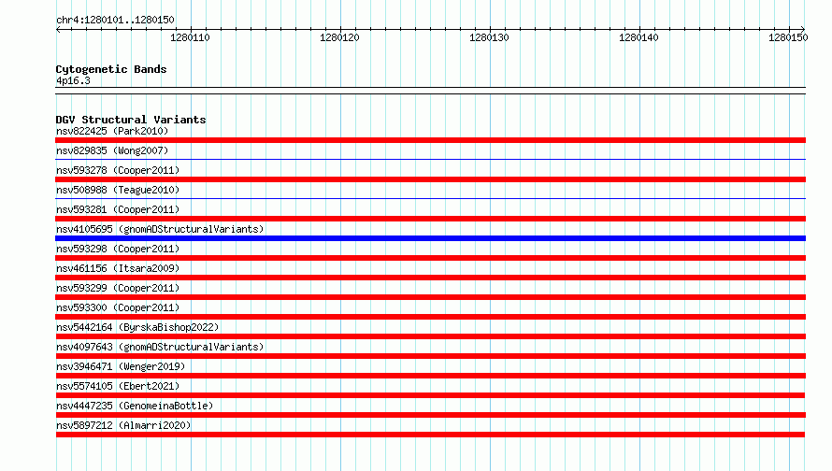The height and width of the screenshot is (471, 832).
Task: Click ruler position 1280130
Action: pos(489,37)
